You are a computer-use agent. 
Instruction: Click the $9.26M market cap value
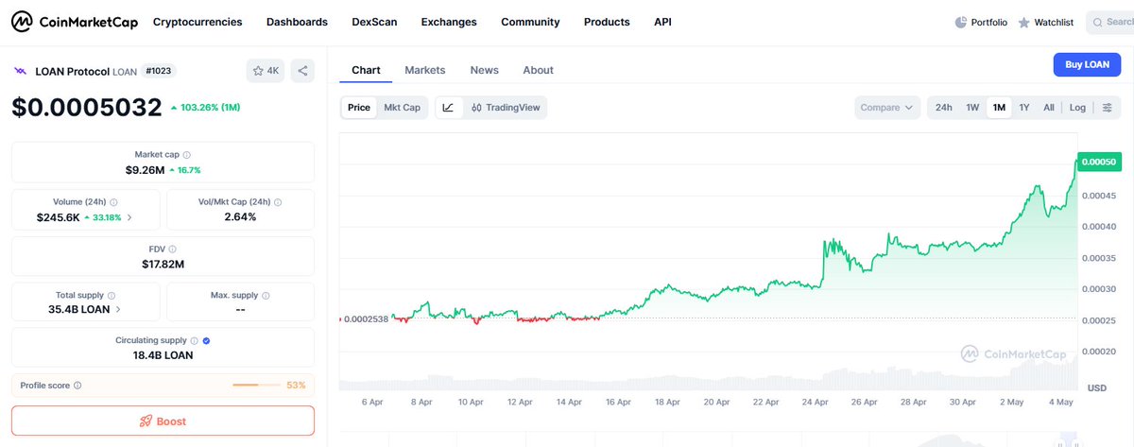tap(145, 170)
